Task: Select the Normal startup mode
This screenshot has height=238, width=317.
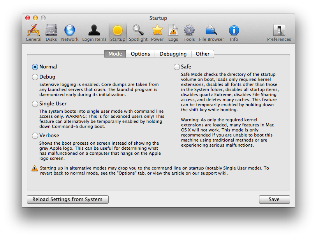Action: pyautogui.click(x=35, y=67)
